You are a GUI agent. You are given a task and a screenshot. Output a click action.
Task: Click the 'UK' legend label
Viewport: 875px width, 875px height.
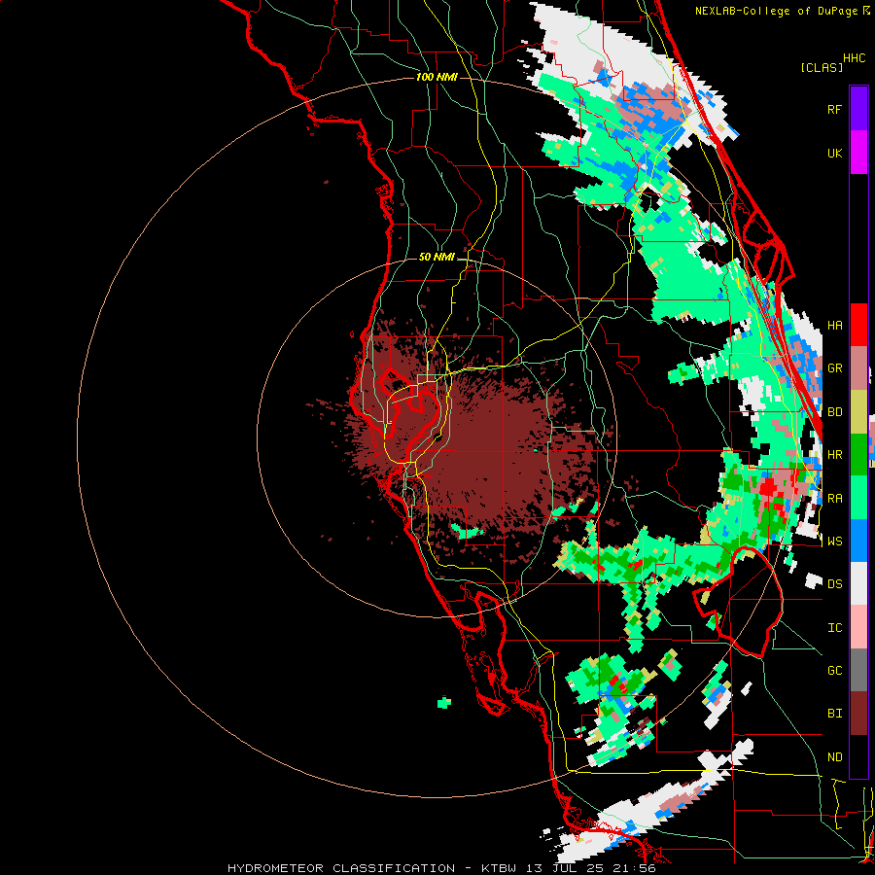pyautogui.click(x=834, y=153)
